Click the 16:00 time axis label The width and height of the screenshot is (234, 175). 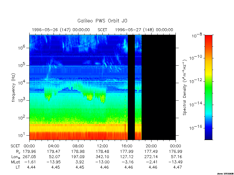[127, 146]
